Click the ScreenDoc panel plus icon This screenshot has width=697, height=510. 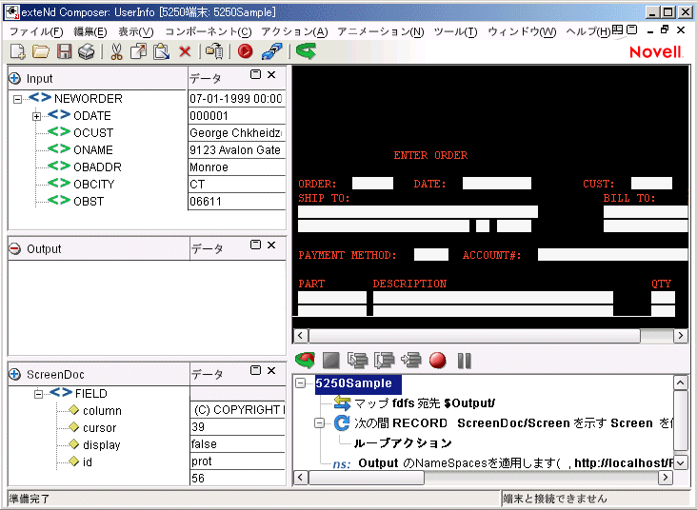(14, 375)
